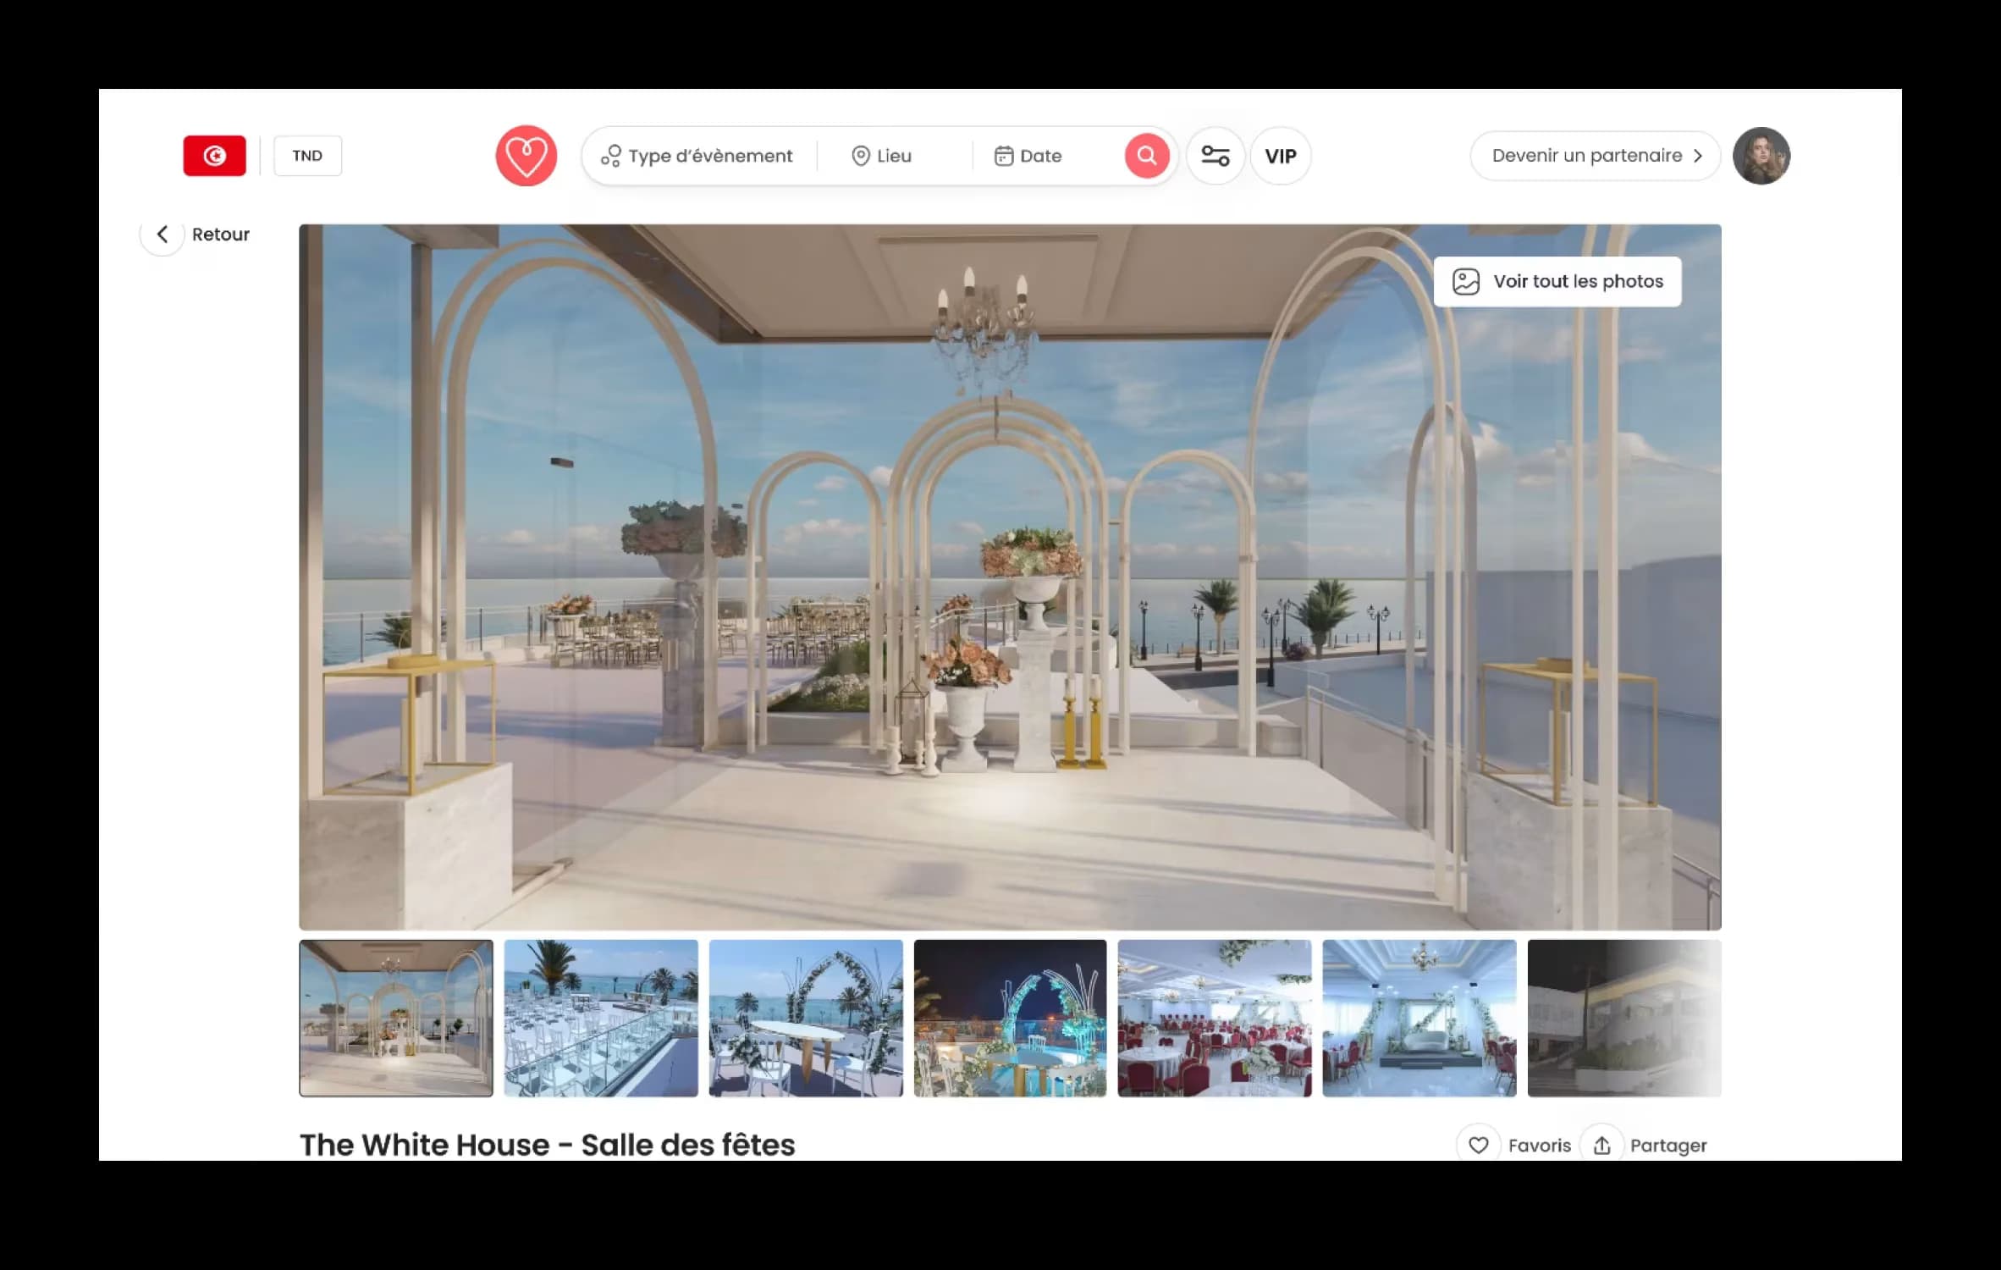Select the red chairs banquet hall thumbnail
This screenshot has height=1270, width=2001.
[x=1215, y=1018]
